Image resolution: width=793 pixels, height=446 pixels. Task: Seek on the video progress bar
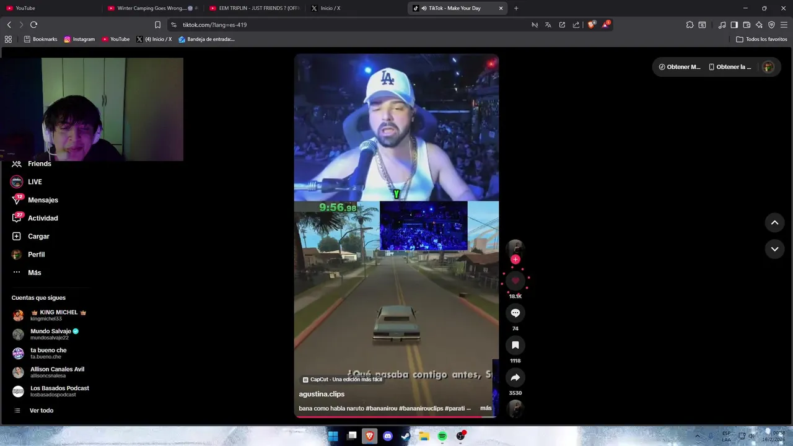[396, 416]
